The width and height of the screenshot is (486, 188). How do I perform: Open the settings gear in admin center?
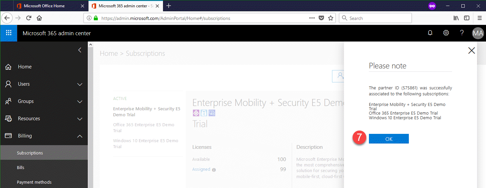[x=446, y=33]
